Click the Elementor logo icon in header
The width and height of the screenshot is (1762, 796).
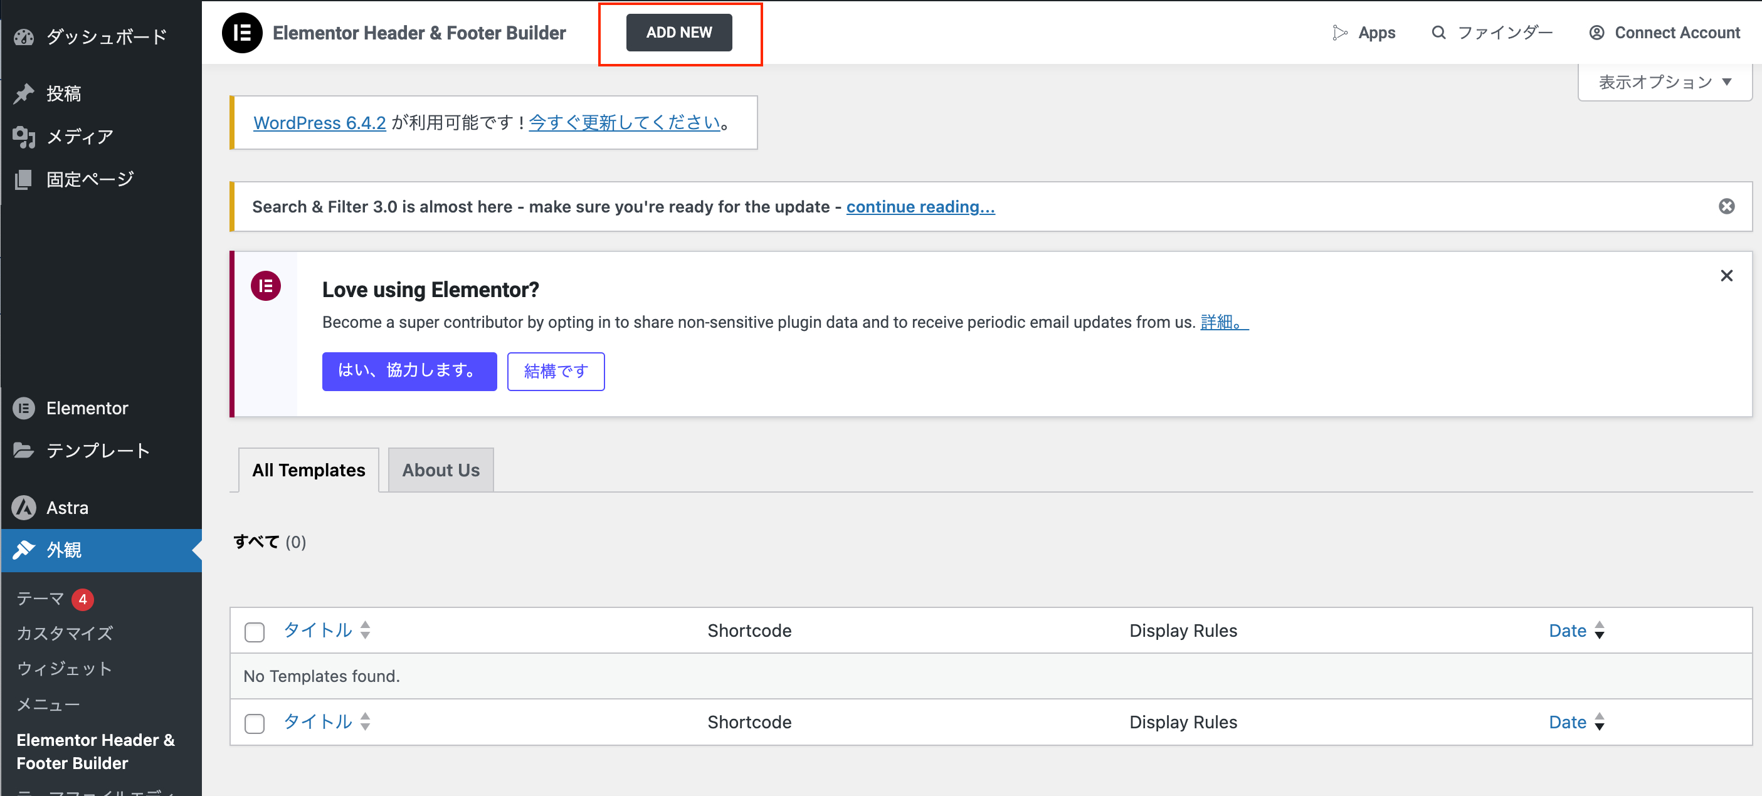241,33
